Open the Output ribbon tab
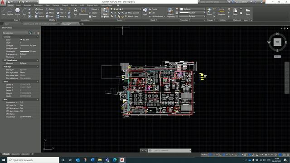This screenshot has height=163, width=290. (65, 5)
